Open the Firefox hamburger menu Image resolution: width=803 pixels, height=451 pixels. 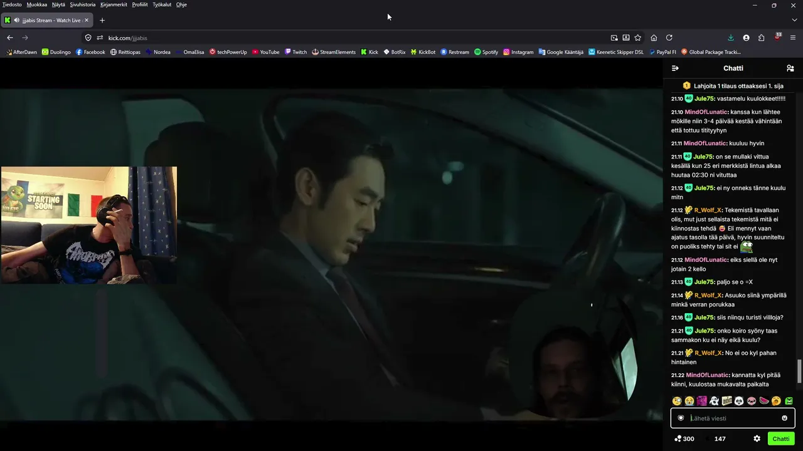click(794, 38)
